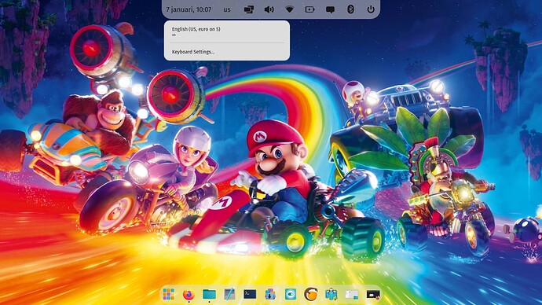Open the display/tiling panel icon
Image resolution: width=542 pixels, height=305 pixels.
[249, 9]
